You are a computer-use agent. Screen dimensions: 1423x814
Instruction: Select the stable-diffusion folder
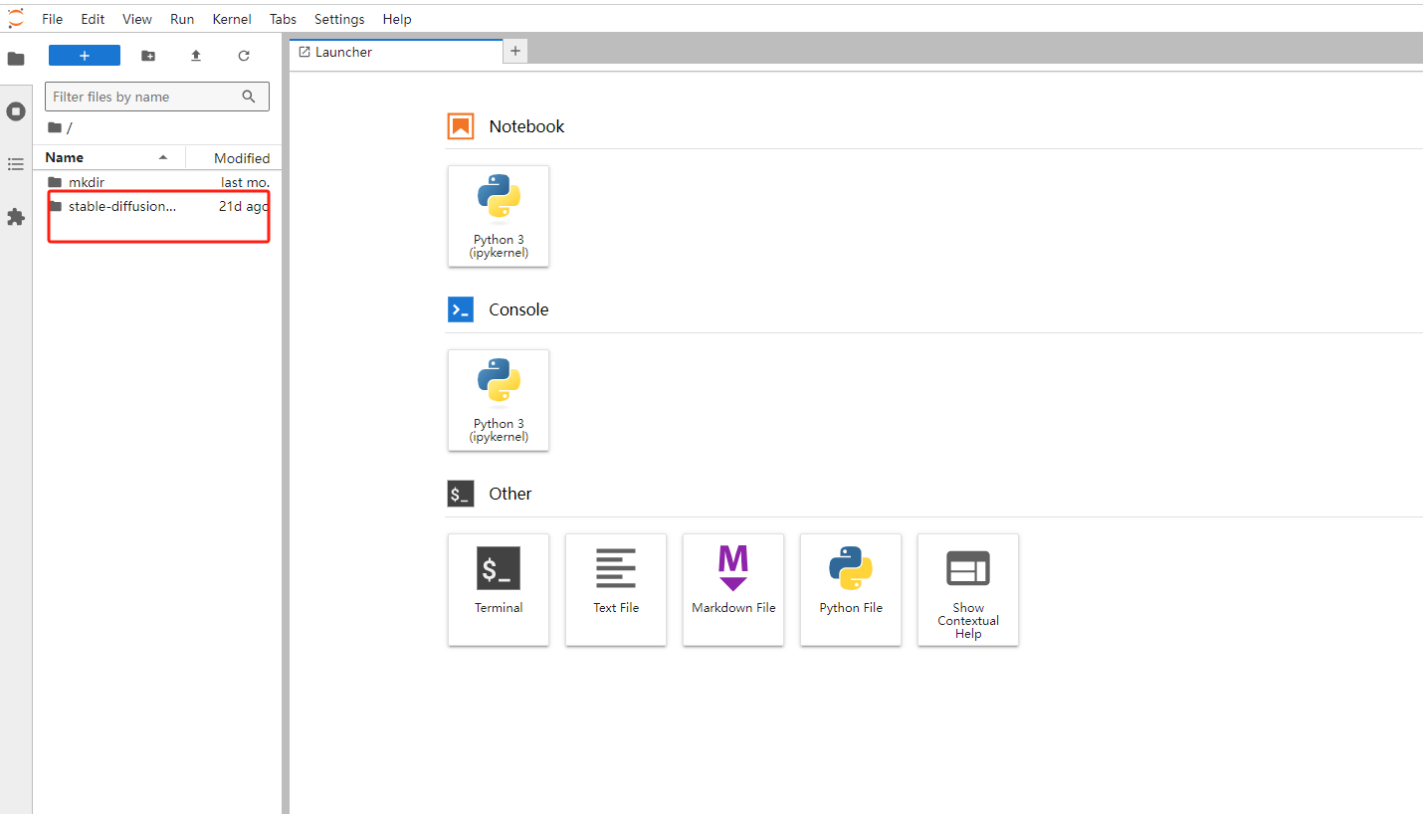pyautogui.click(x=157, y=206)
